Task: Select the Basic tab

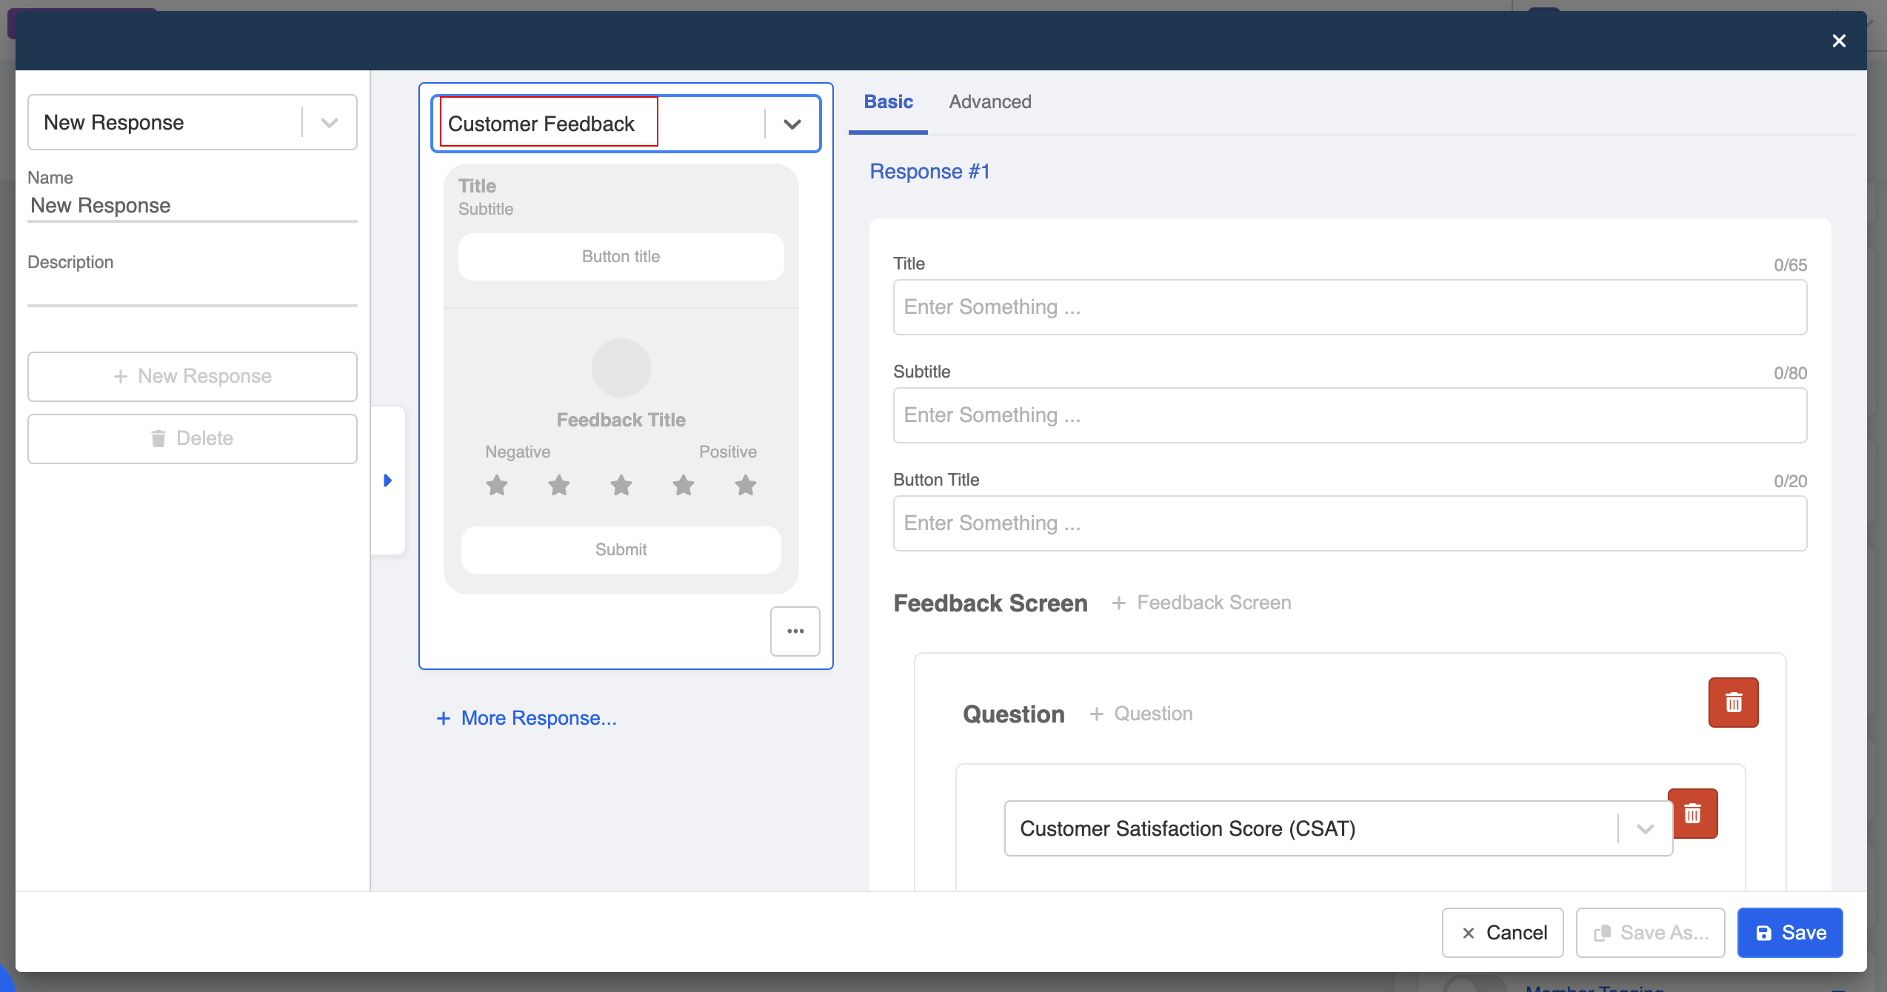Action: coord(888,102)
